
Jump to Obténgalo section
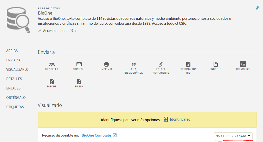click(x=16, y=98)
